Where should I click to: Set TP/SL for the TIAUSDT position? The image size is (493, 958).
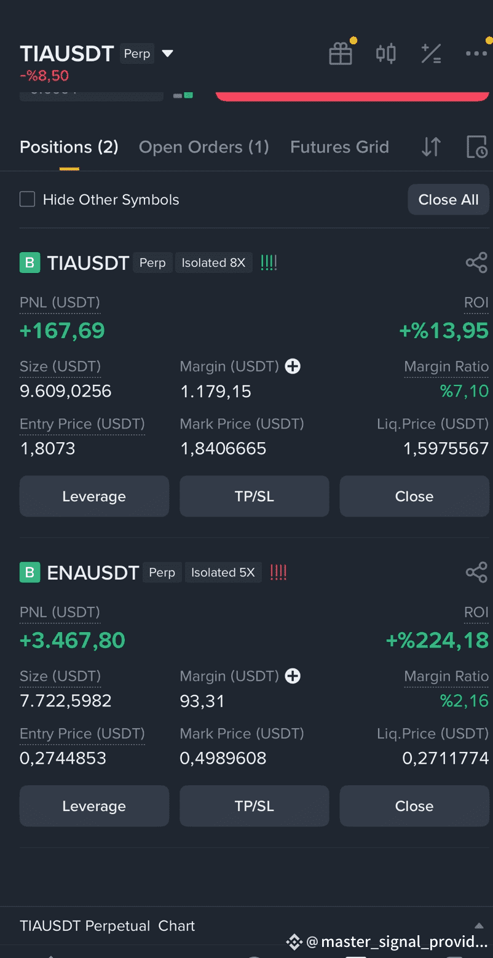[254, 496]
